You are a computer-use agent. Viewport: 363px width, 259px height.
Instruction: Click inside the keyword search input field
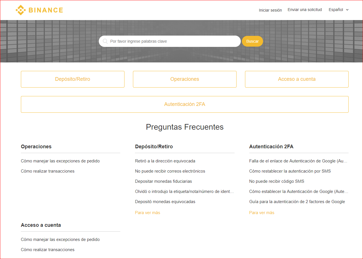tap(169, 41)
